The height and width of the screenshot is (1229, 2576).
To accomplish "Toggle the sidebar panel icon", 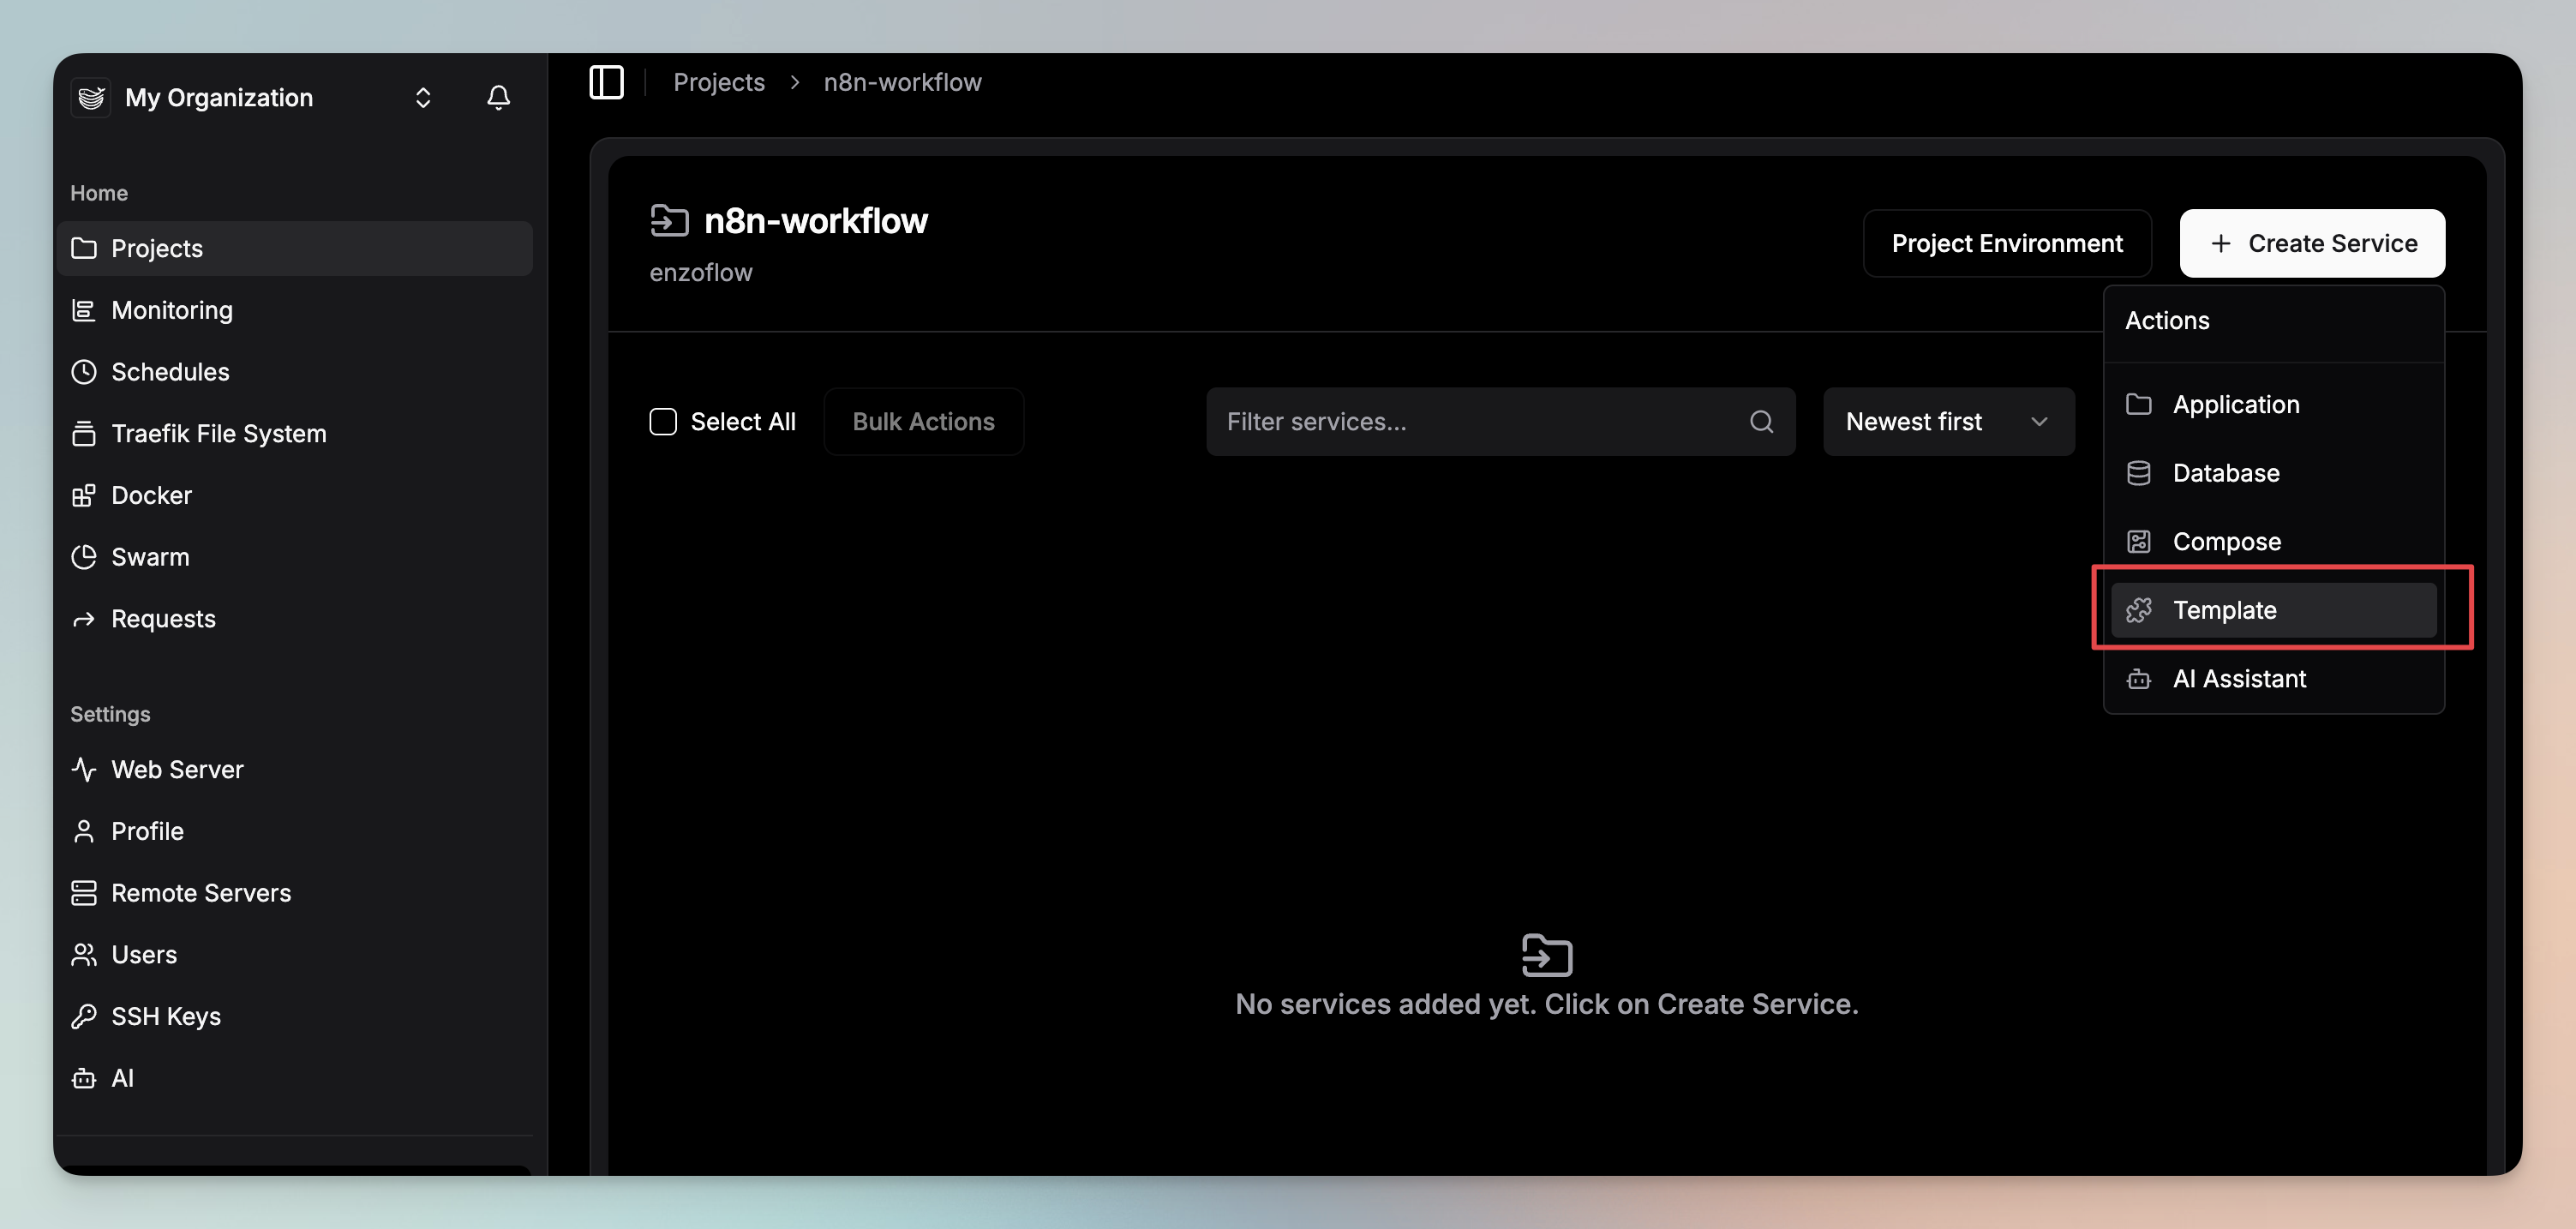I will [x=606, y=82].
